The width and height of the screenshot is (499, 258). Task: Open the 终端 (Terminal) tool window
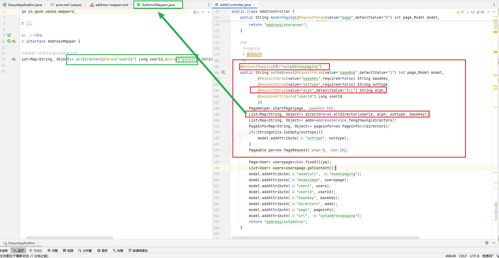coord(68,250)
